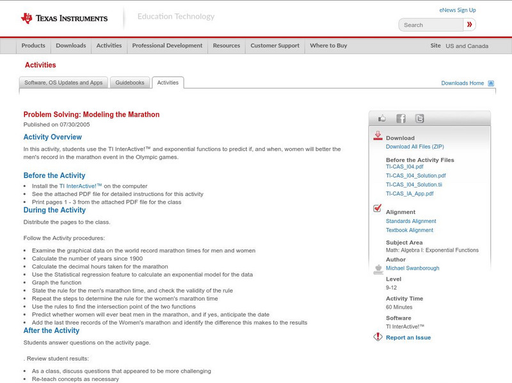Click the thumbs-up like icon
Image resolution: width=512 pixels, height=383 pixels.
click(x=381, y=118)
